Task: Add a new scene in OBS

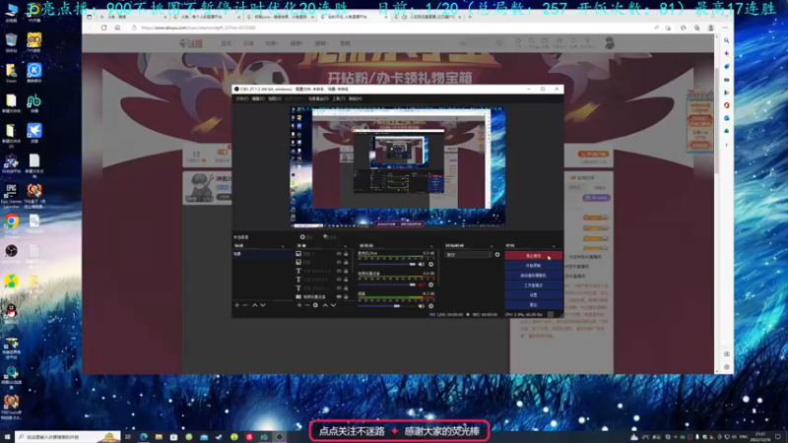Action: click(x=237, y=305)
